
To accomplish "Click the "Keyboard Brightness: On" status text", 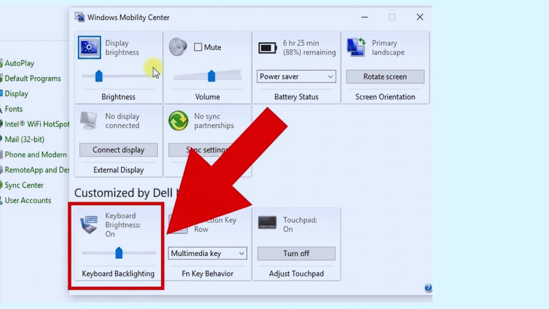I will (x=123, y=225).
